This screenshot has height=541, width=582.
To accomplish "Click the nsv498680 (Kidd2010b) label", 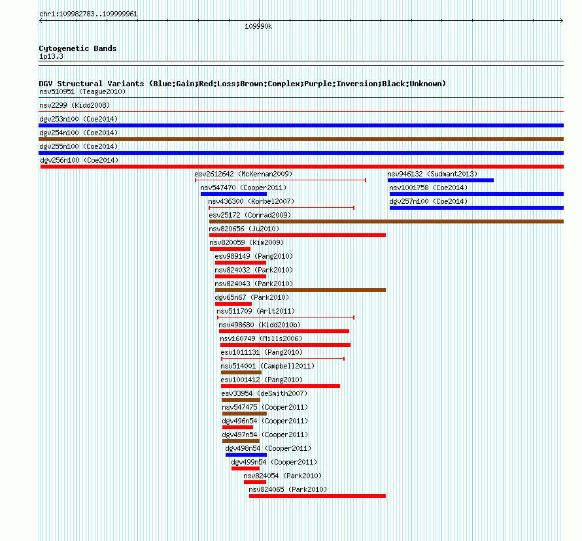I will (x=260, y=325).
